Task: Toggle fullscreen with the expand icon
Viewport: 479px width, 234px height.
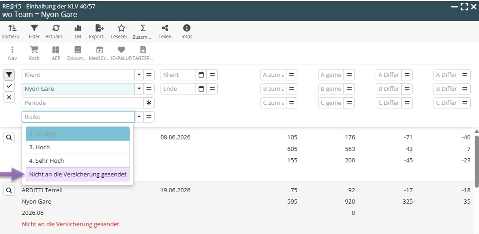Action: point(464,7)
